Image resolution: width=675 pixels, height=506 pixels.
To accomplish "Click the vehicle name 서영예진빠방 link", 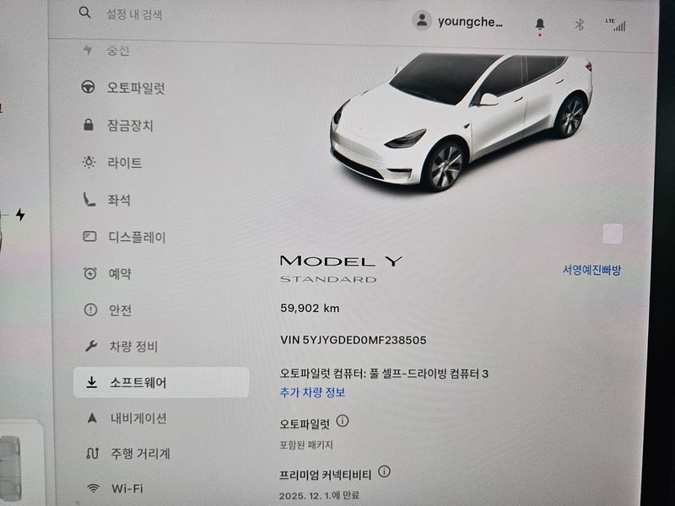I will click(x=592, y=270).
